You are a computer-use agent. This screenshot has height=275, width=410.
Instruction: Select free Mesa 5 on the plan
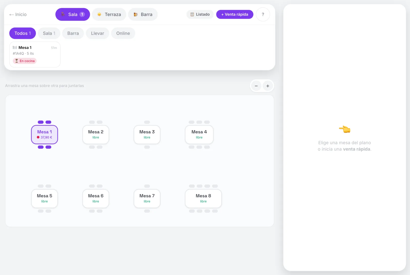pos(45,199)
